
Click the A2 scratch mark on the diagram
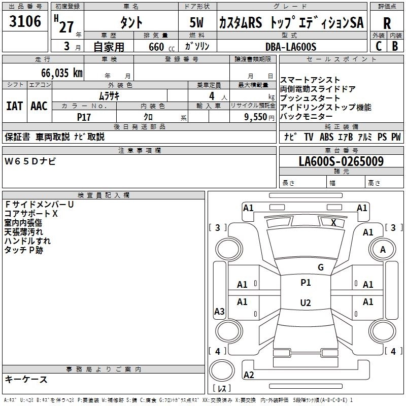click(x=249, y=375)
